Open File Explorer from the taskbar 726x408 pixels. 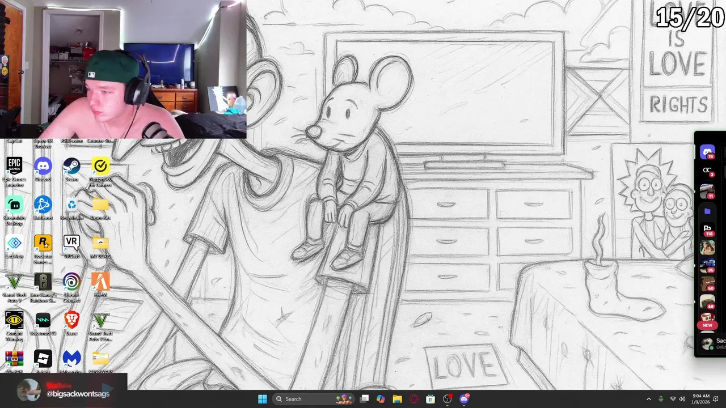(397, 399)
